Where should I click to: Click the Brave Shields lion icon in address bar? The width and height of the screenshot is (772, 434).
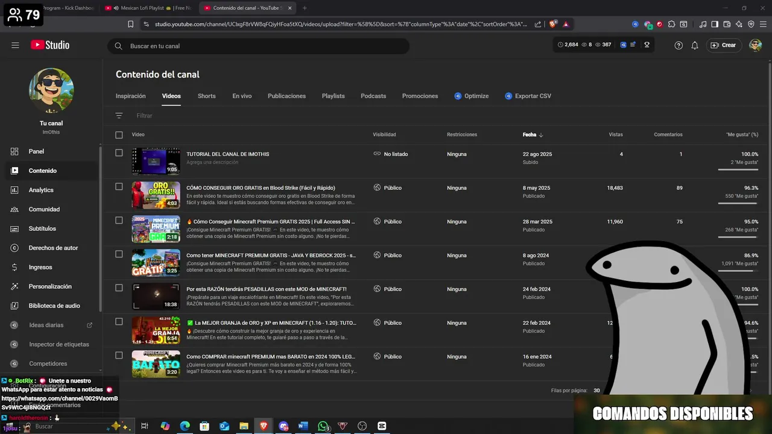click(x=553, y=24)
